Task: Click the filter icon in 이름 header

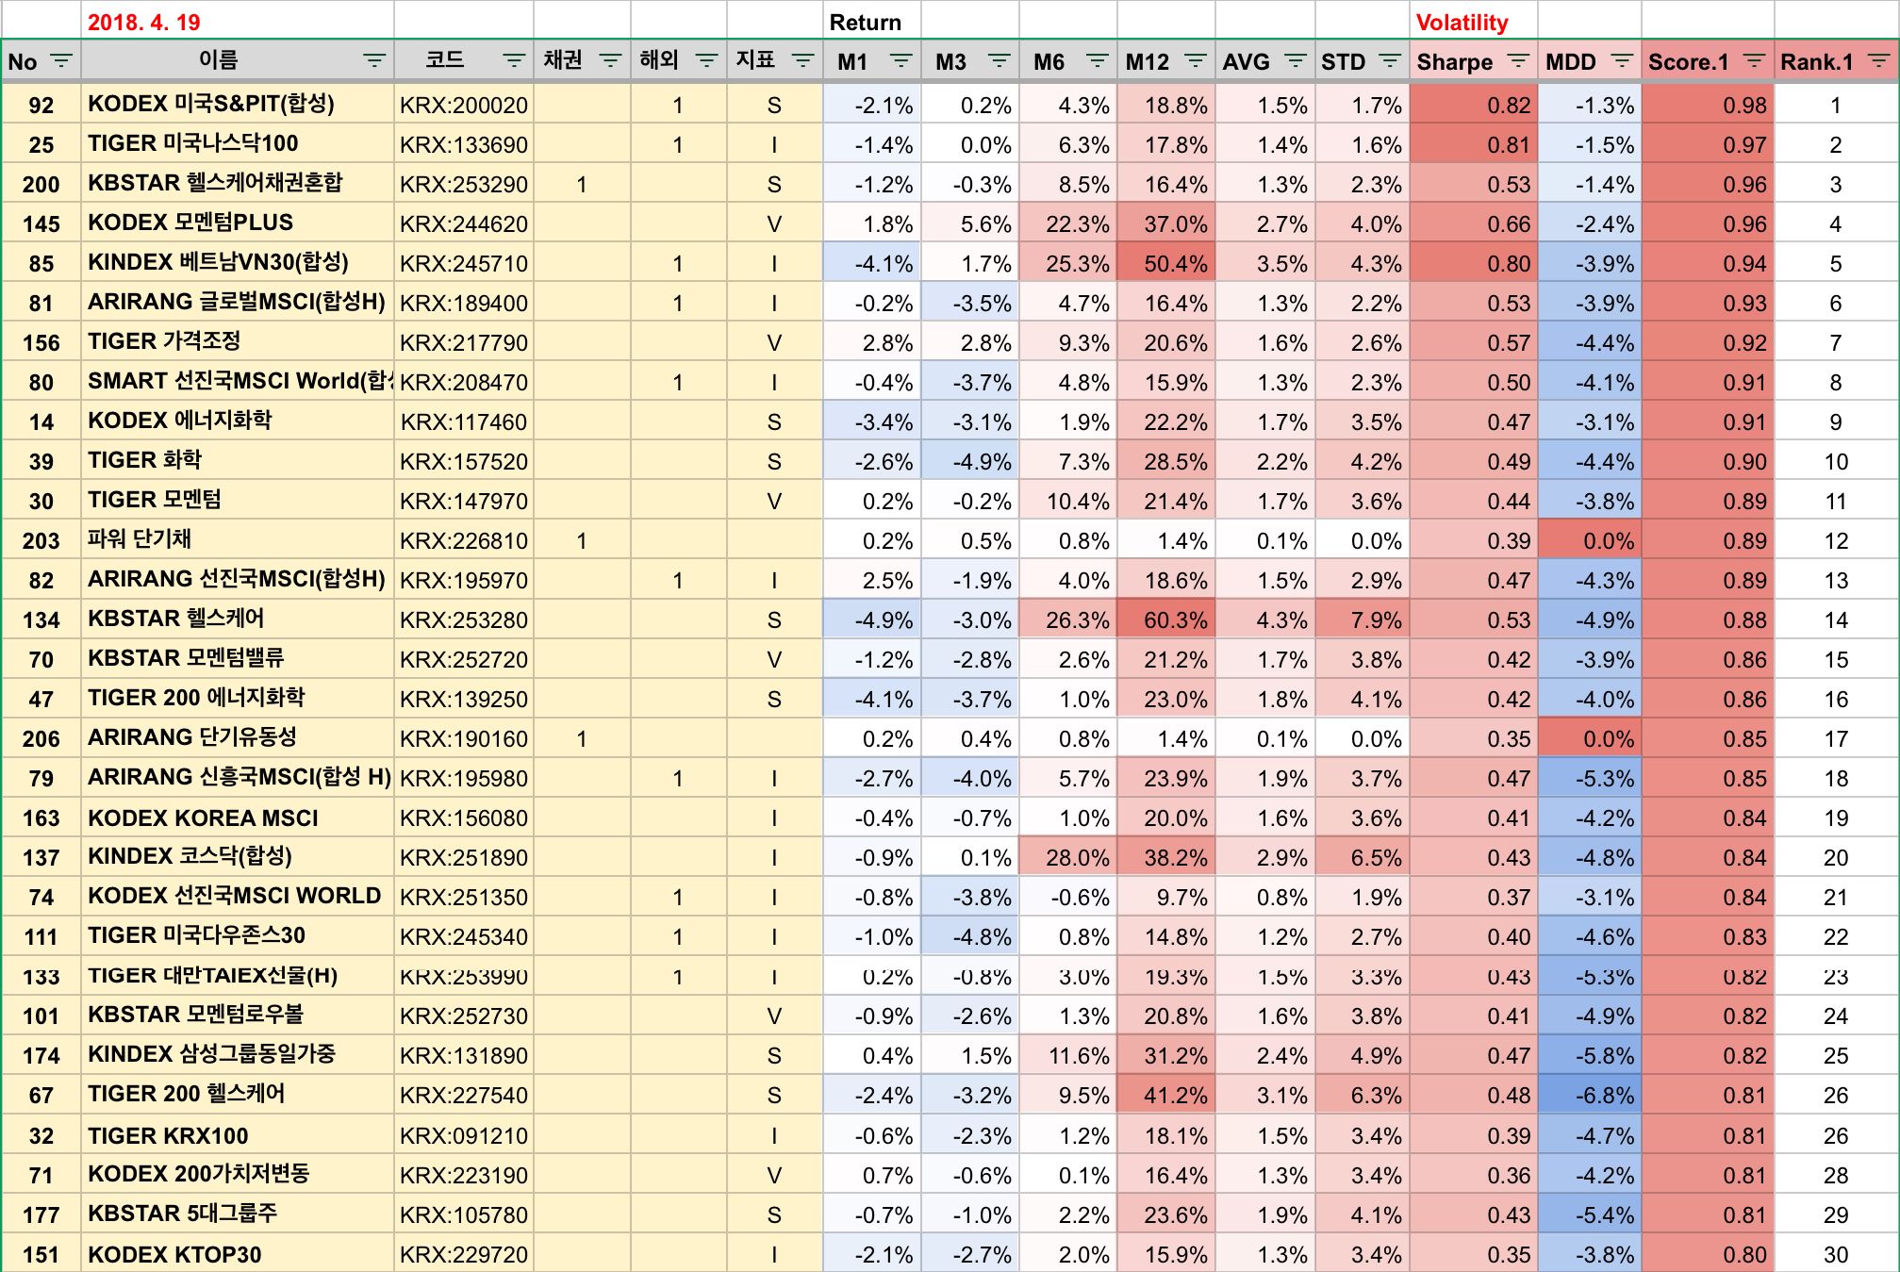Action: pyautogui.click(x=374, y=61)
